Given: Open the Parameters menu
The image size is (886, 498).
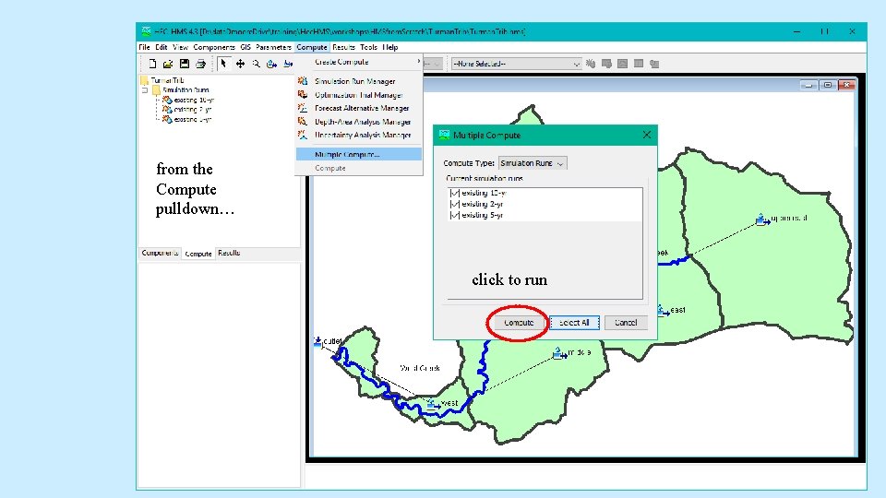Looking at the screenshot, I should coord(273,47).
